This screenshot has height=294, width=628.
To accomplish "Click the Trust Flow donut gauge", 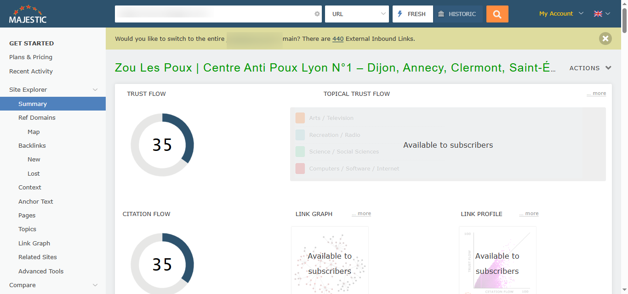I will tap(162, 145).
